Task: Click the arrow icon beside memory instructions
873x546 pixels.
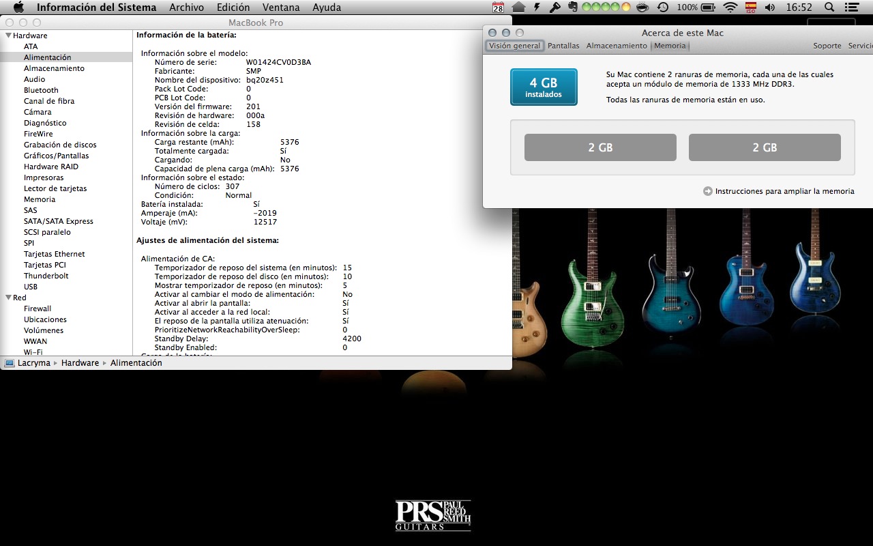Action: pos(708,191)
